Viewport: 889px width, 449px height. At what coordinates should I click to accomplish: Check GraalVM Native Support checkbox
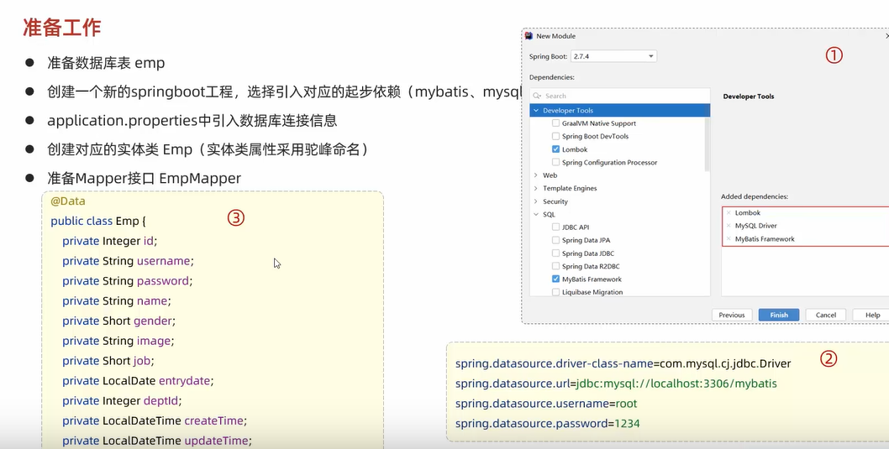click(x=555, y=123)
